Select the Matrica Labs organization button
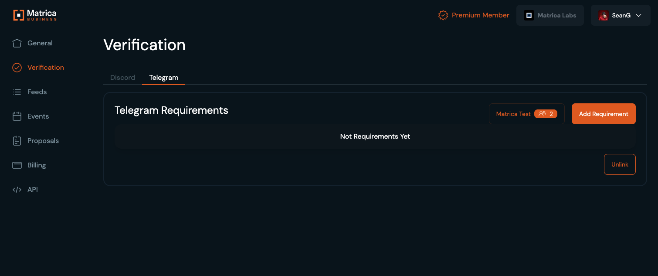 tap(550, 15)
